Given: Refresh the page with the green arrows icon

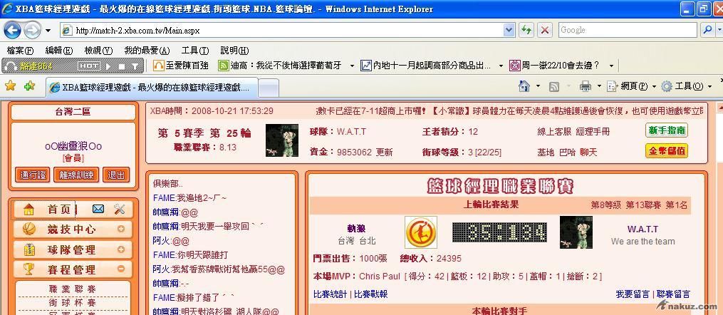Looking at the screenshot, I should tap(526, 31).
